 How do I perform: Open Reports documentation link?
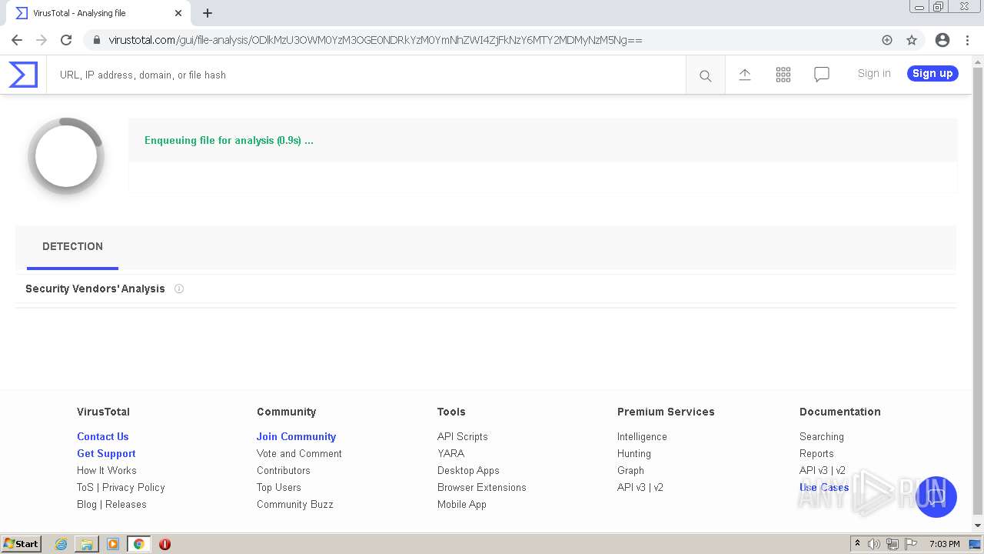816,453
